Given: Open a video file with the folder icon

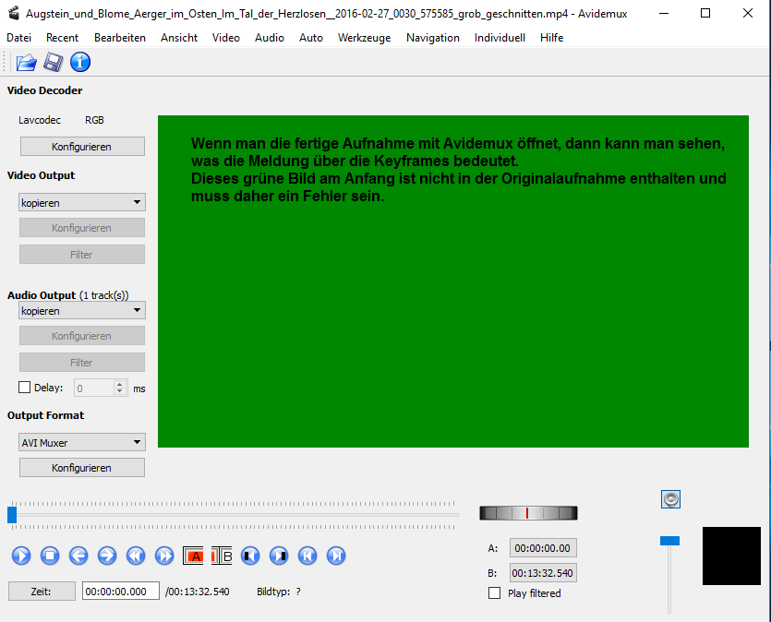Looking at the screenshot, I should point(26,63).
